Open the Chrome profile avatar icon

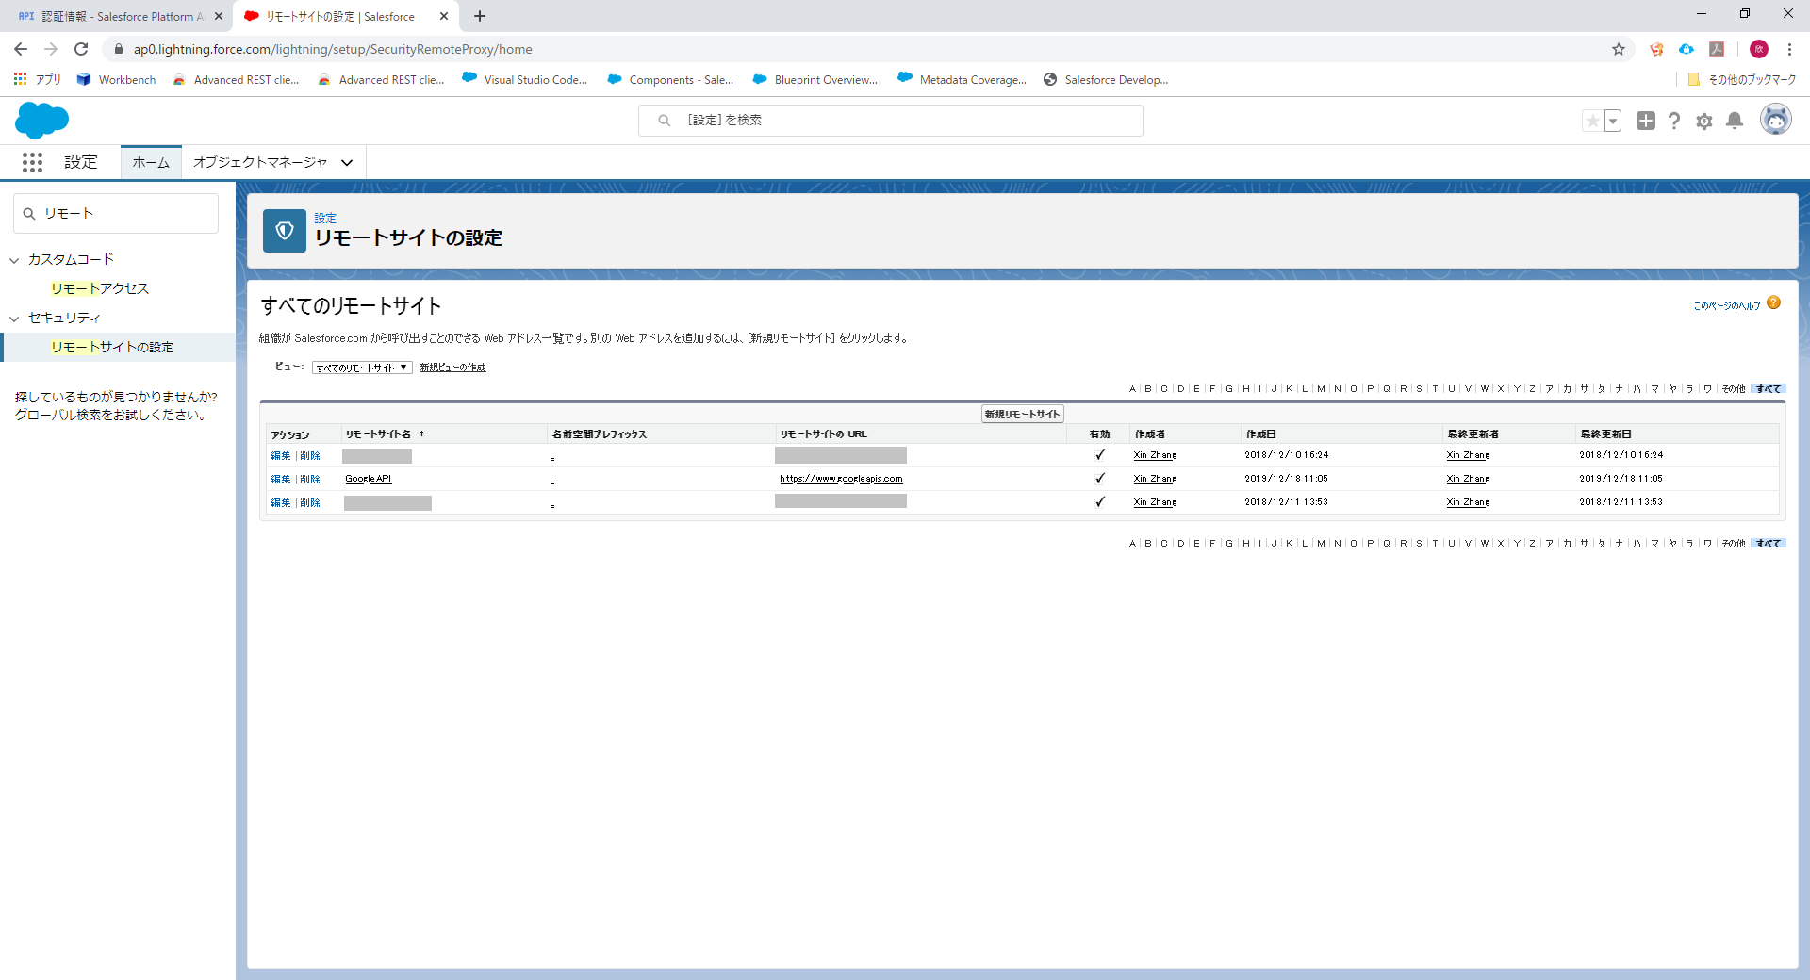(x=1759, y=49)
